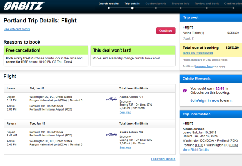Click the Orbucks rewards icon
Viewport: 242px width, 166px height.
[x=185, y=91]
